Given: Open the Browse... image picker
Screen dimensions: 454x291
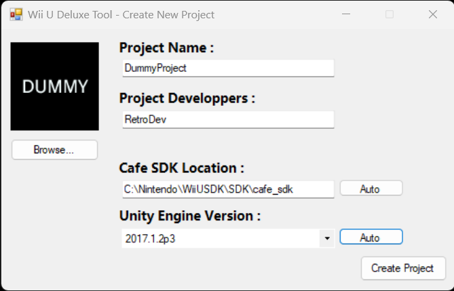Looking at the screenshot, I should (x=54, y=150).
